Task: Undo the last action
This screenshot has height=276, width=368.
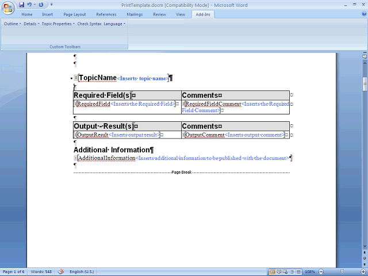Action: coord(29,5)
